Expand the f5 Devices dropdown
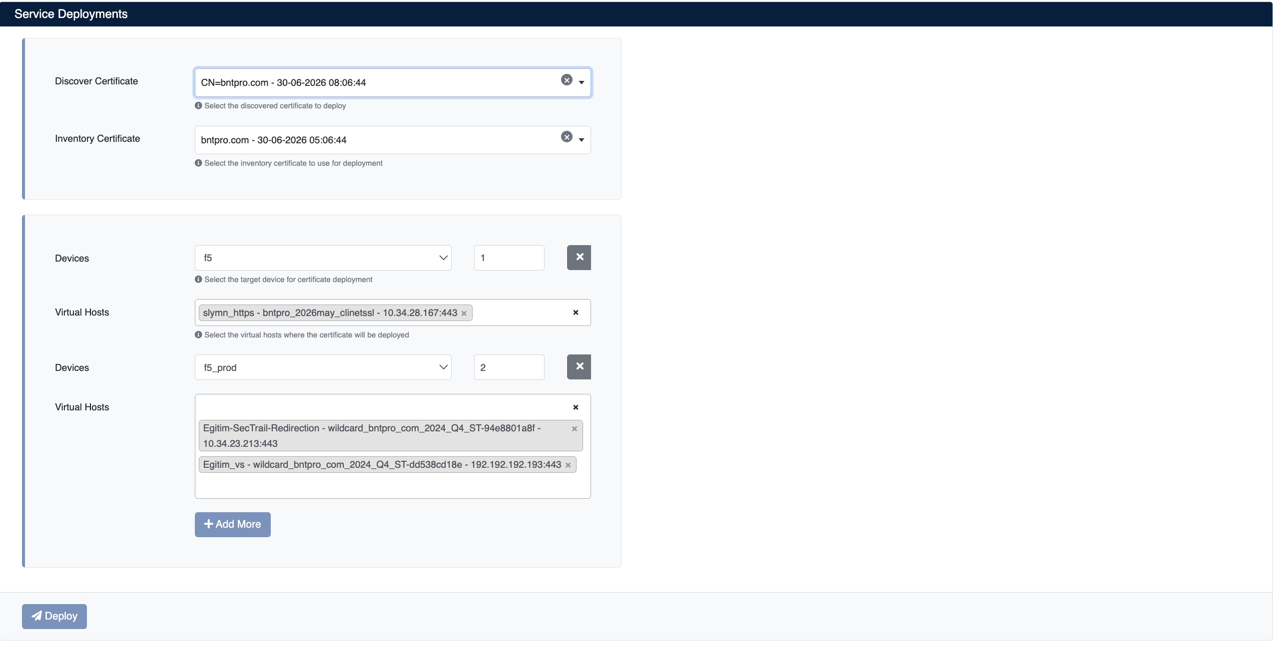 pos(323,258)
